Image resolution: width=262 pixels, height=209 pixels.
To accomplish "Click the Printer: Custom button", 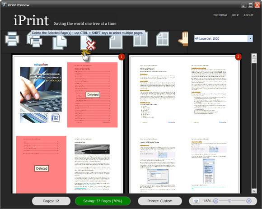I will (x=160, y=201).
